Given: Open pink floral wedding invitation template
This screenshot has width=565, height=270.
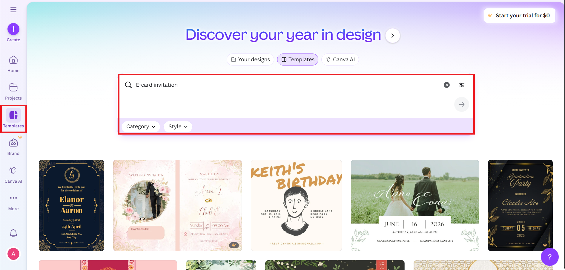Looking at the screenshot, I should click(x=178, y=205).
